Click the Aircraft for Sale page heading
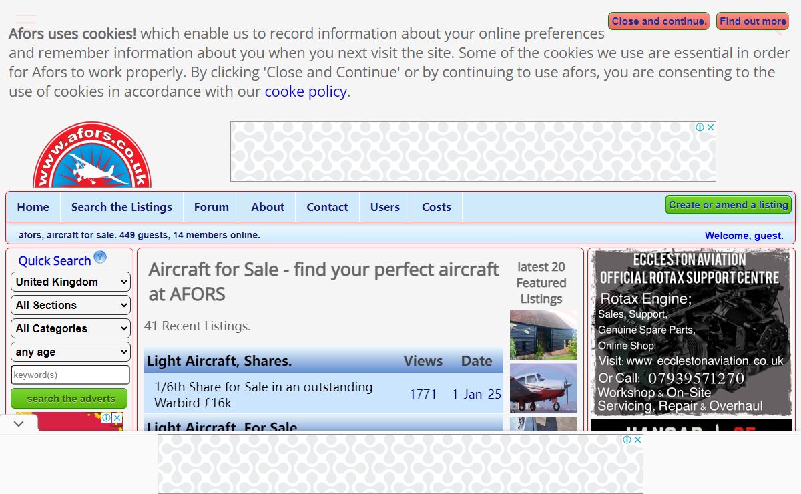 coord(324,282)
